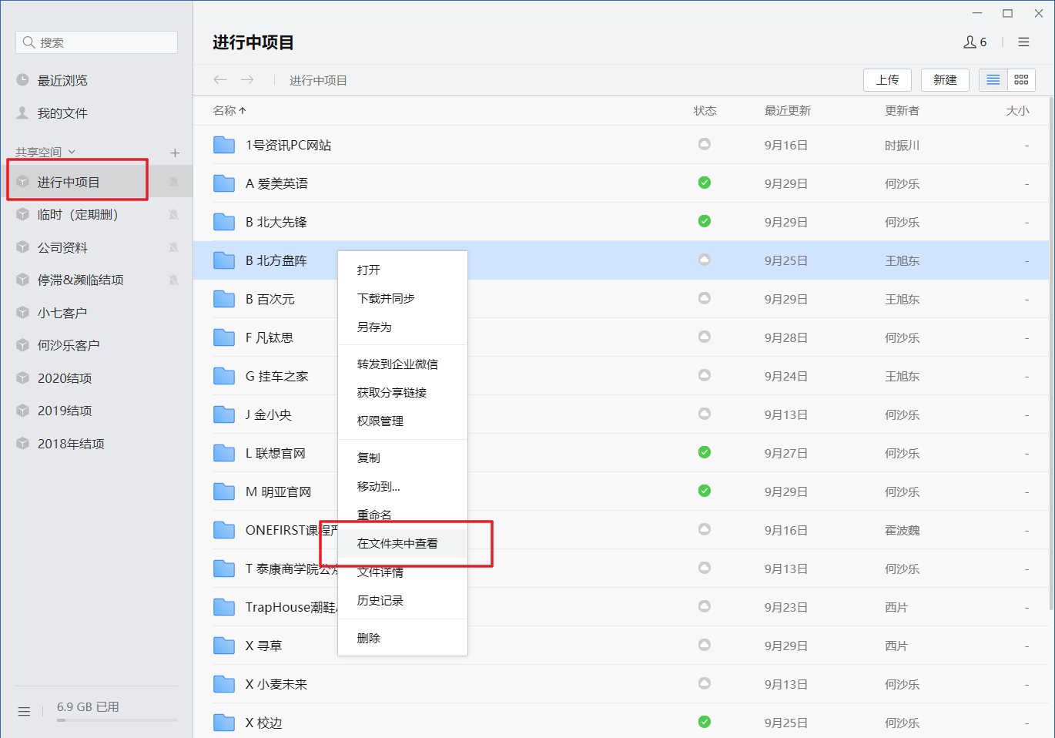Click the search magnifier icon

point(28,42)
